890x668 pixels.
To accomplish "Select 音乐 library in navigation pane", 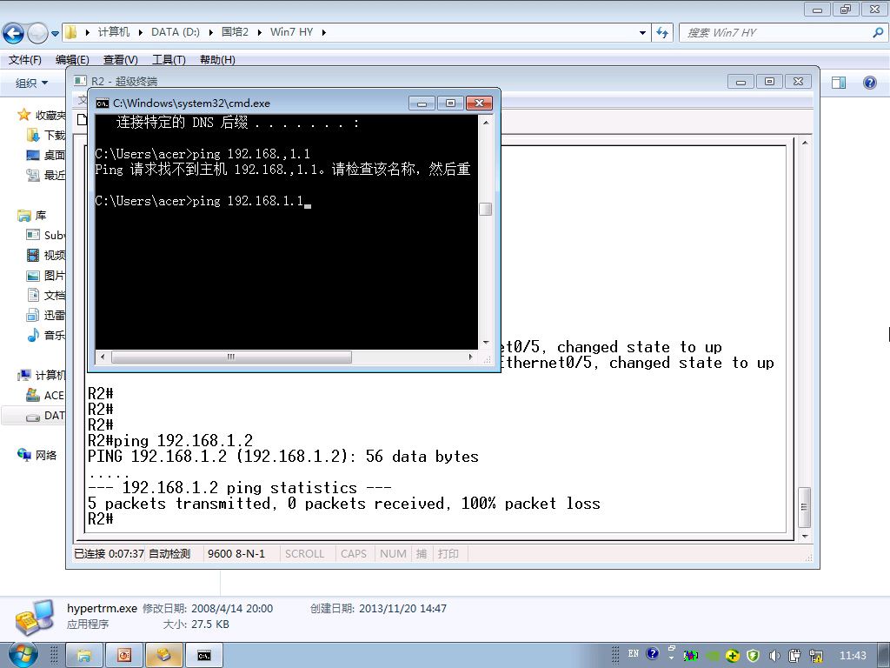I will point(47,335).
